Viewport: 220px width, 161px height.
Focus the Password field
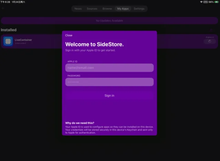[x=109, y=82]
